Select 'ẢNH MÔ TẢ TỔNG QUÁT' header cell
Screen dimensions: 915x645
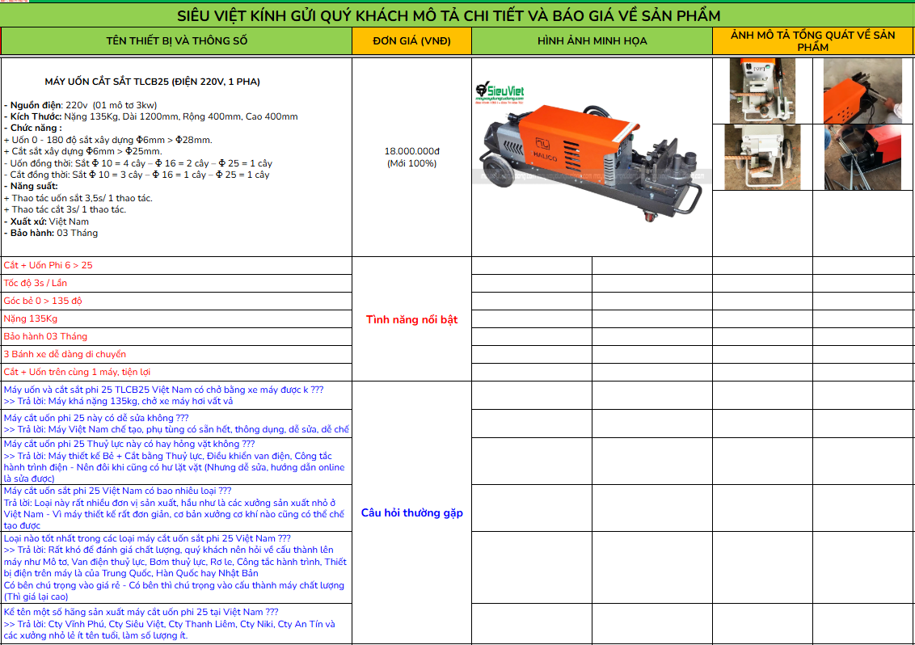tap(812, 41)
